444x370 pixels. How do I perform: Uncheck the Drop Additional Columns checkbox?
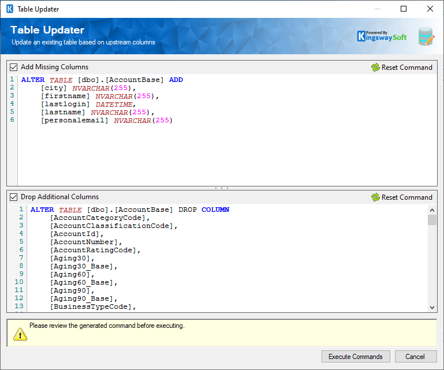tap(13, 197)
